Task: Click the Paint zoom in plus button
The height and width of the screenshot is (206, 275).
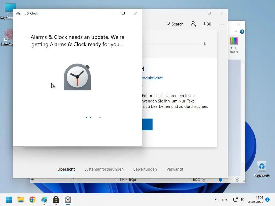Action: tap(237, 180)
